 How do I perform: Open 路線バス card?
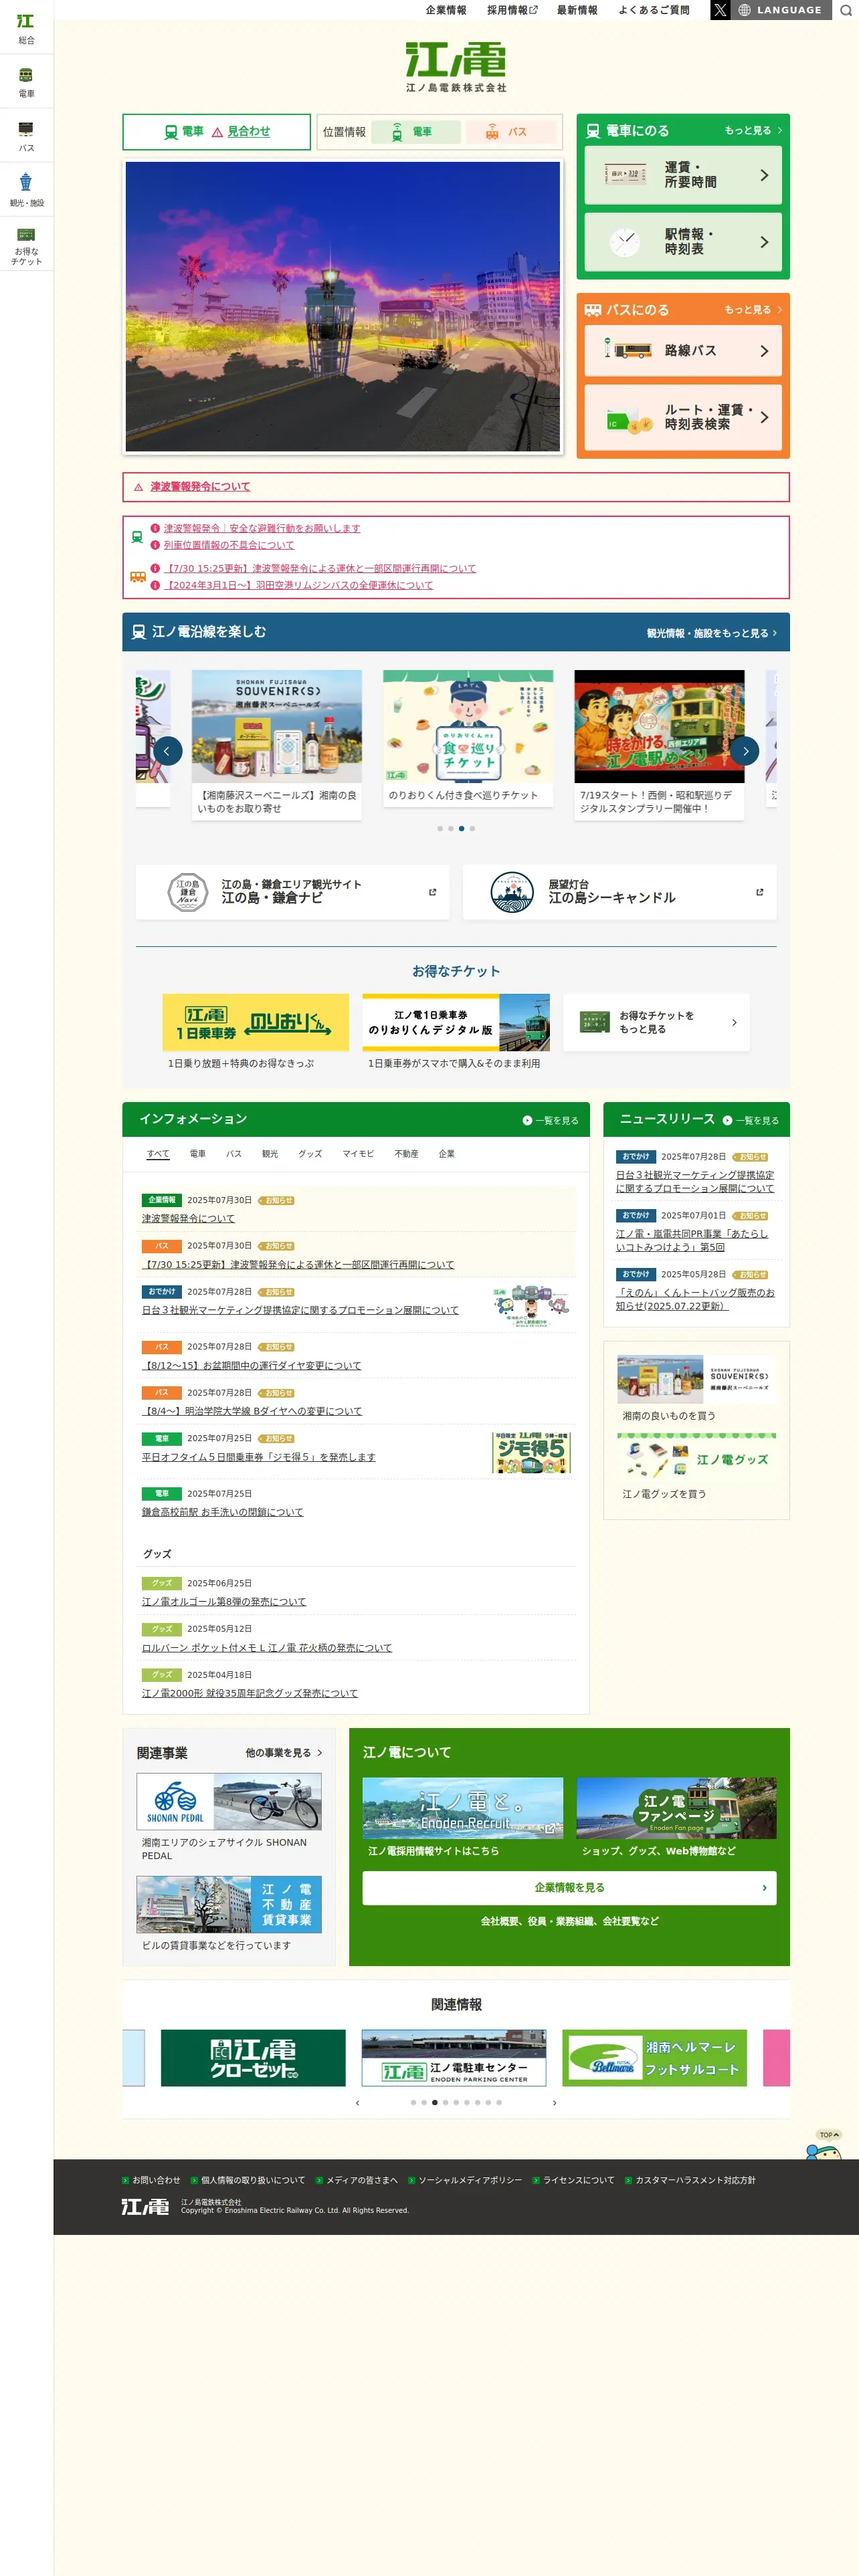click(683, 351)
